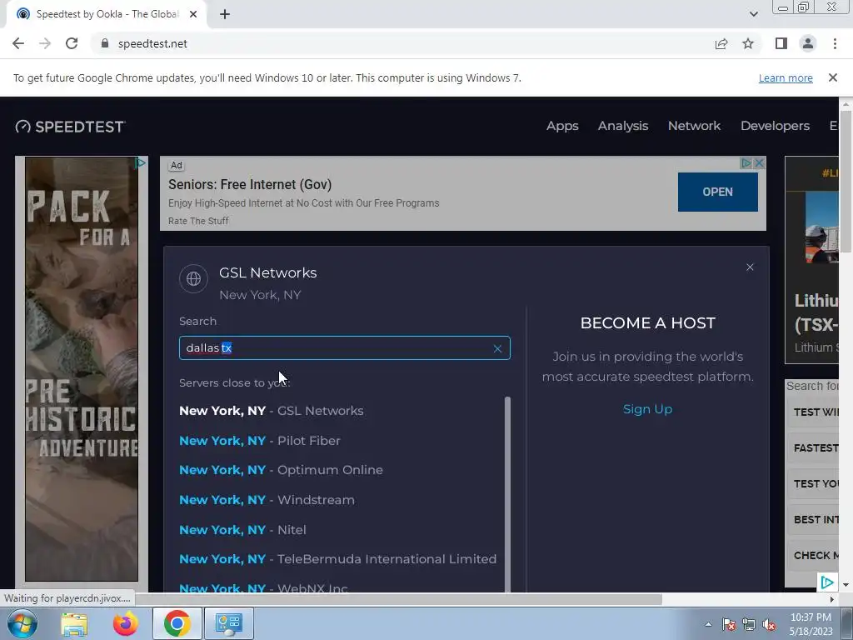853x640 pixels.
Task: Click the browser forward arrow
Action: (x=45, y=43)
